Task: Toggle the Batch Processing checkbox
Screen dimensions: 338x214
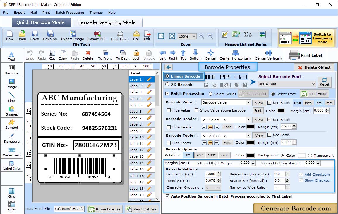Action: (167, 93)
